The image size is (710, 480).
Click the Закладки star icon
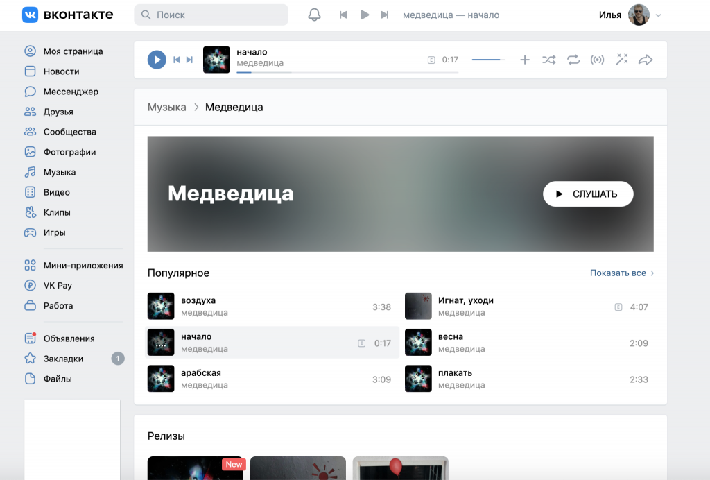click(30, 359)
